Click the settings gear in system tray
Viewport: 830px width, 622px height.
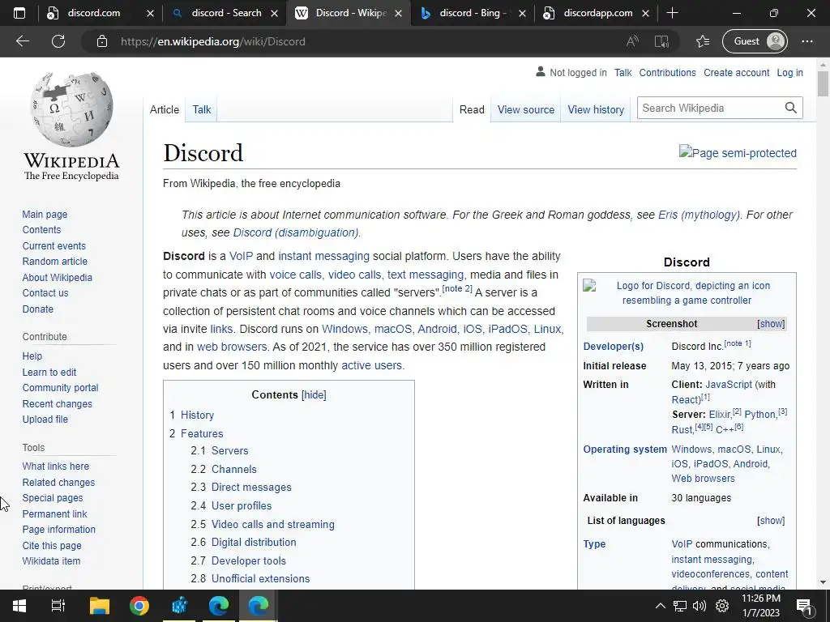722,606
